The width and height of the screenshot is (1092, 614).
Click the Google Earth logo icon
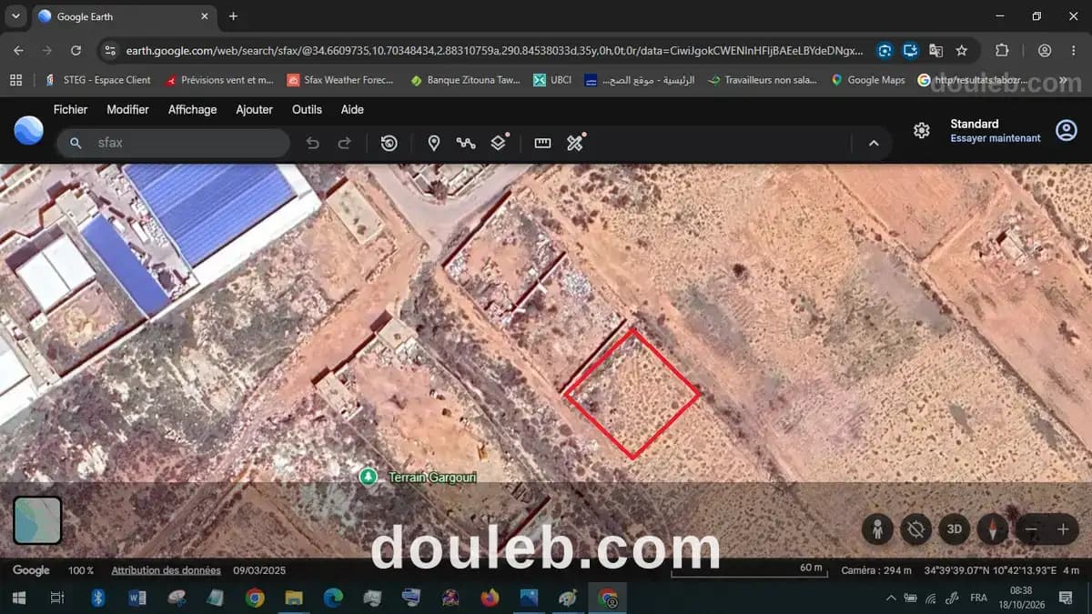click(28, 130)
